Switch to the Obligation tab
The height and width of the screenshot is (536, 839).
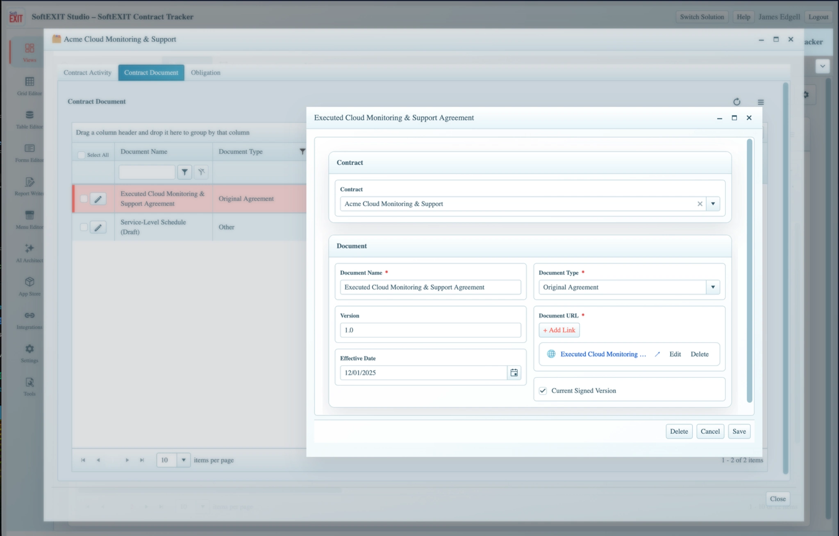(x=205, y=73)
